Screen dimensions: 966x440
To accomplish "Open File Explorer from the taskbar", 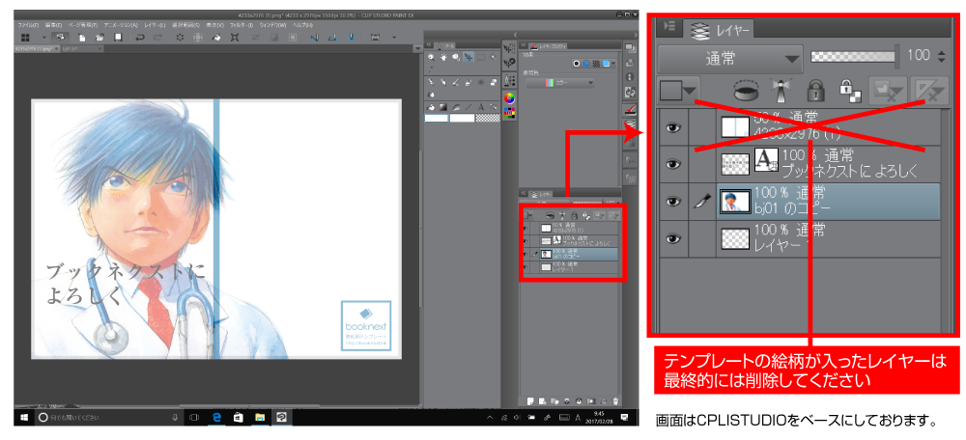I will coord(259,417).
